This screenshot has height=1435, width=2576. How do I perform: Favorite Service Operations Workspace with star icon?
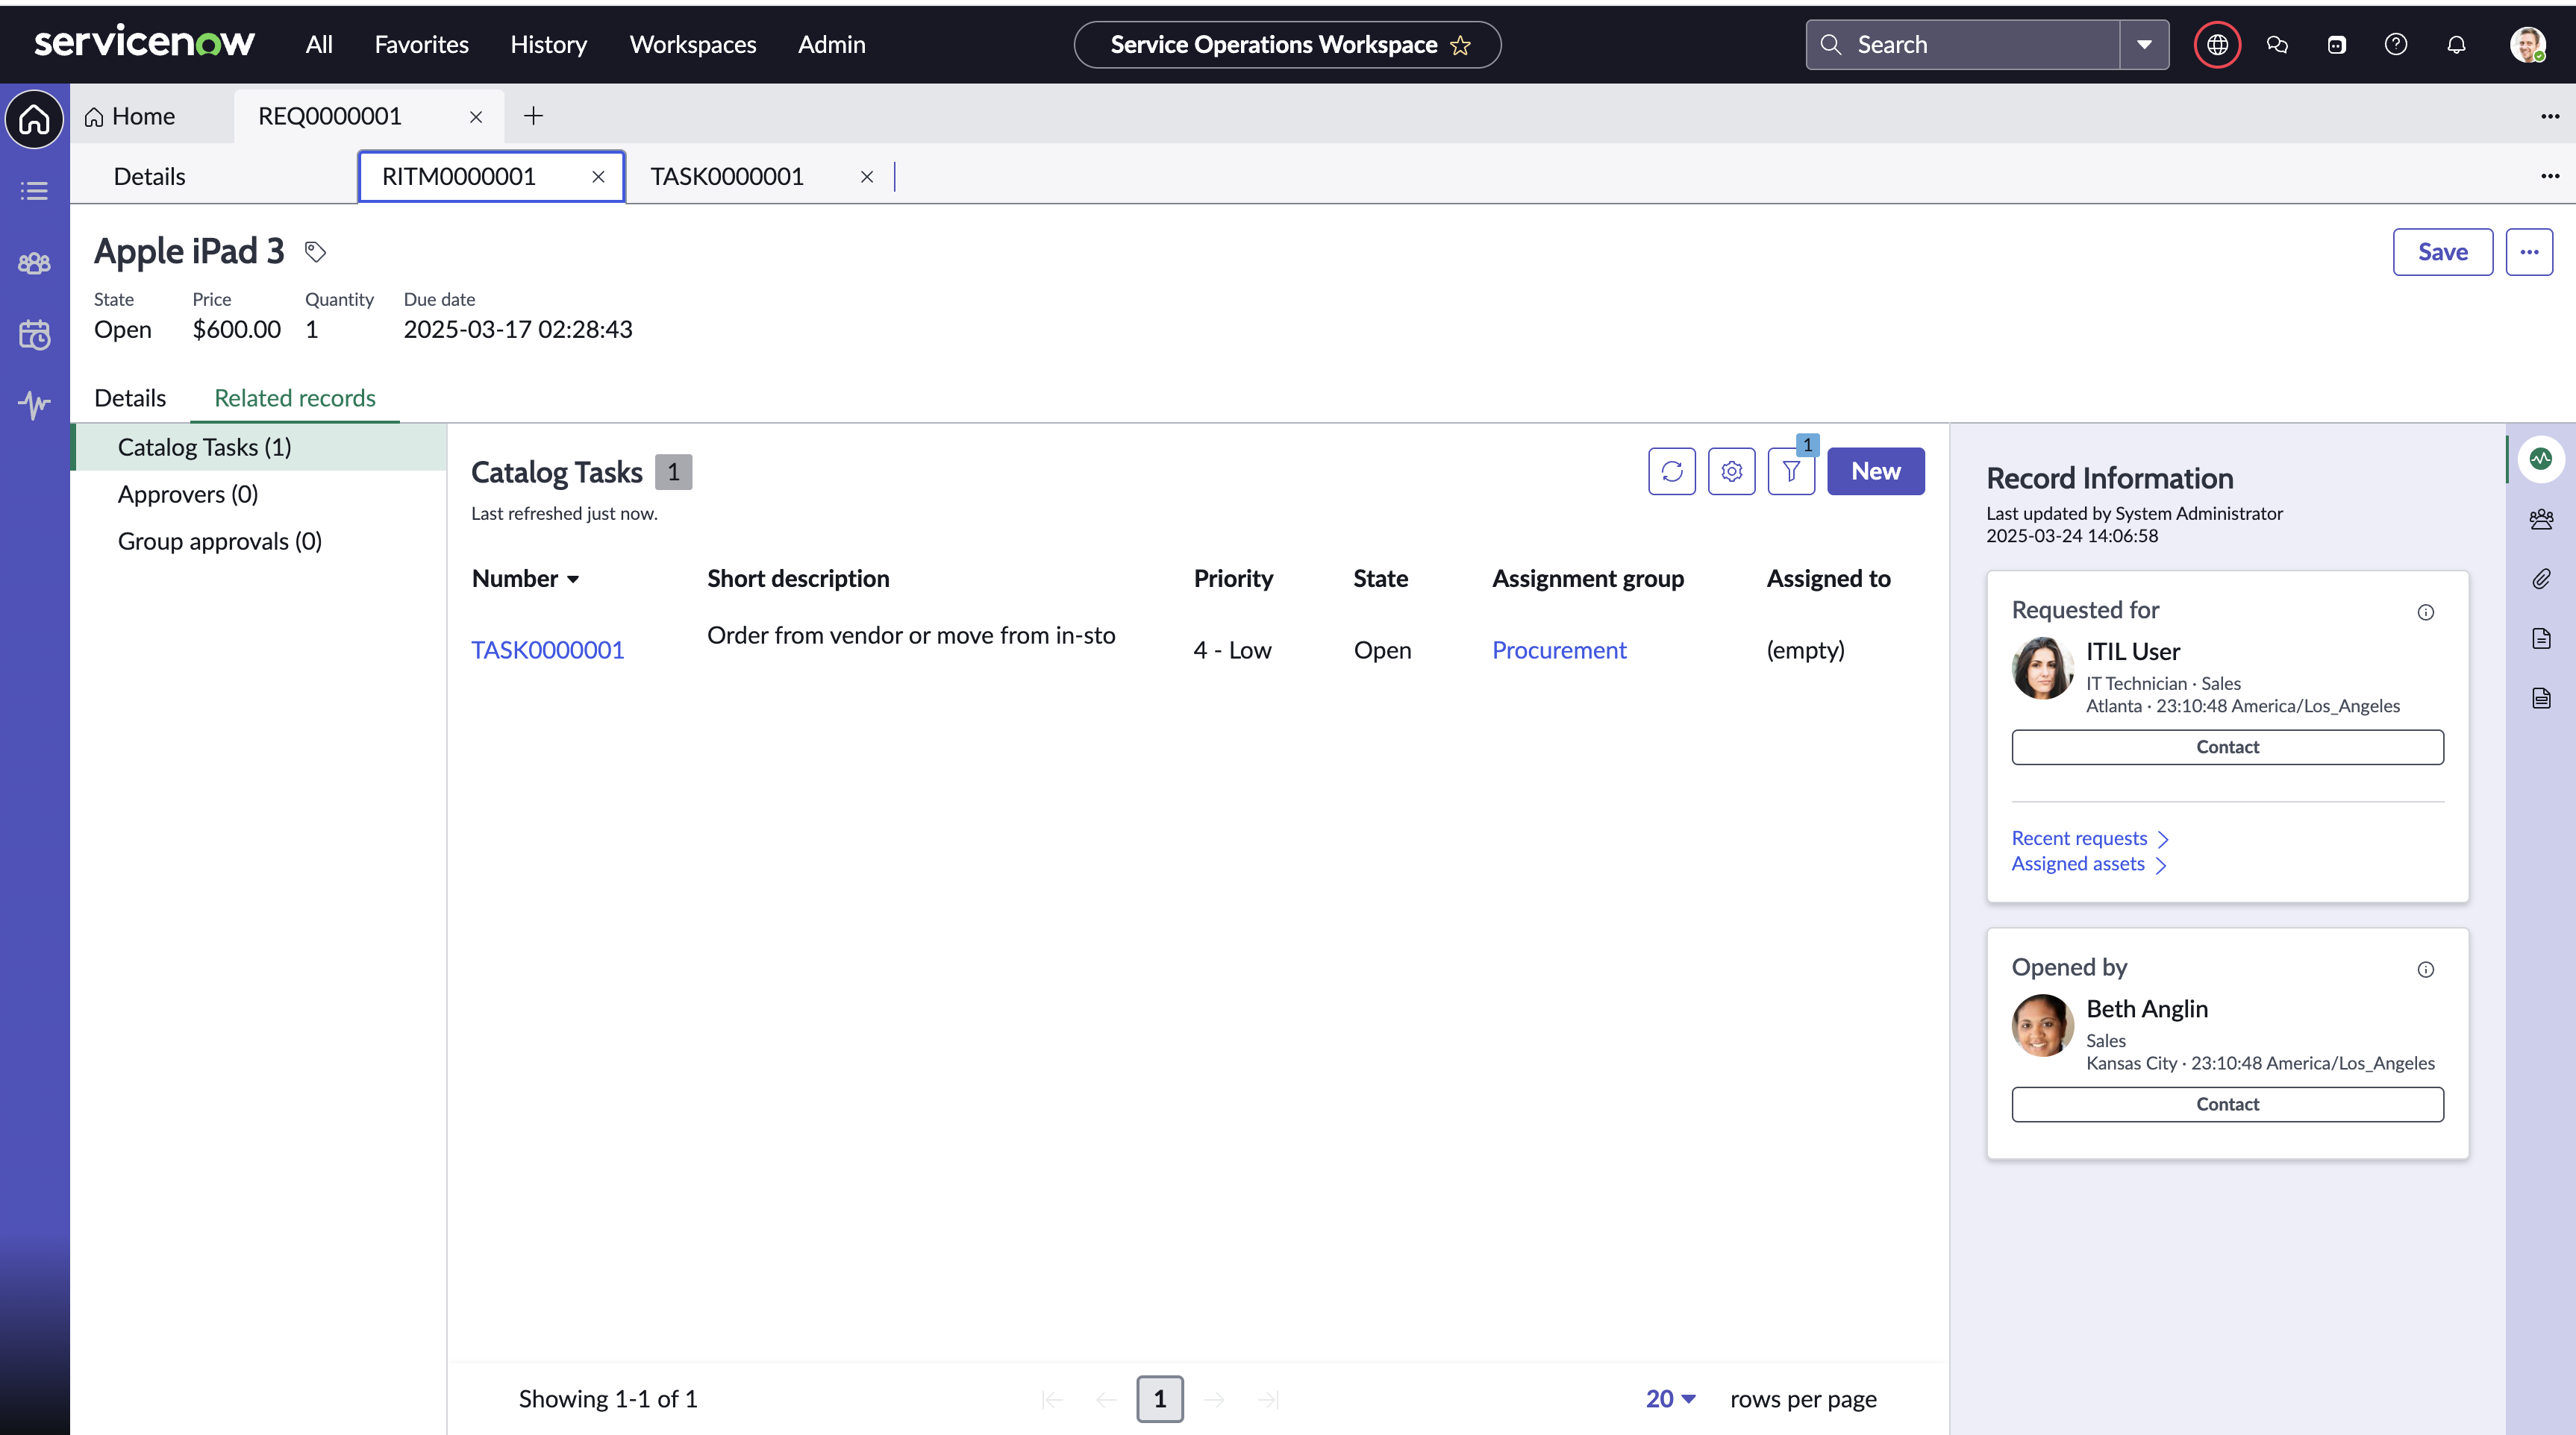[1460, 45]
